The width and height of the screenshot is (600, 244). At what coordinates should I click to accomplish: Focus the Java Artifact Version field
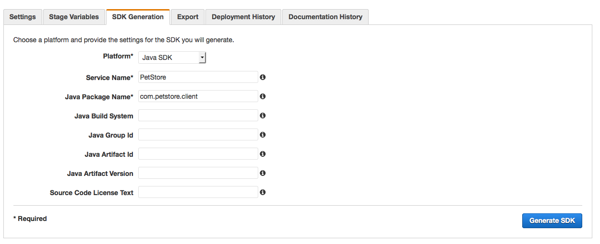coord(198,173)
